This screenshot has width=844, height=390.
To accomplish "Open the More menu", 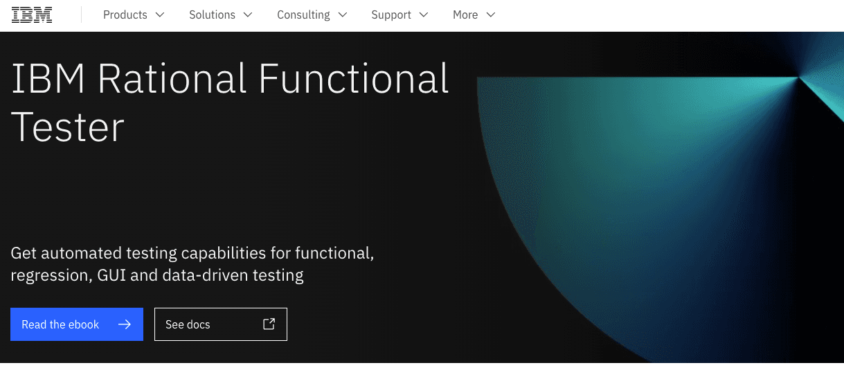I will 474,15.
